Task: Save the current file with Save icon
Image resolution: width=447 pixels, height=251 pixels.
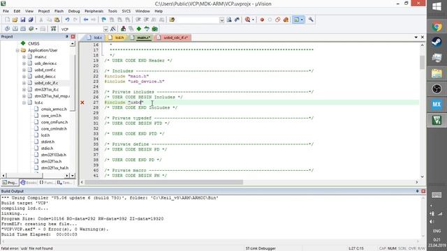Action: 23,20
